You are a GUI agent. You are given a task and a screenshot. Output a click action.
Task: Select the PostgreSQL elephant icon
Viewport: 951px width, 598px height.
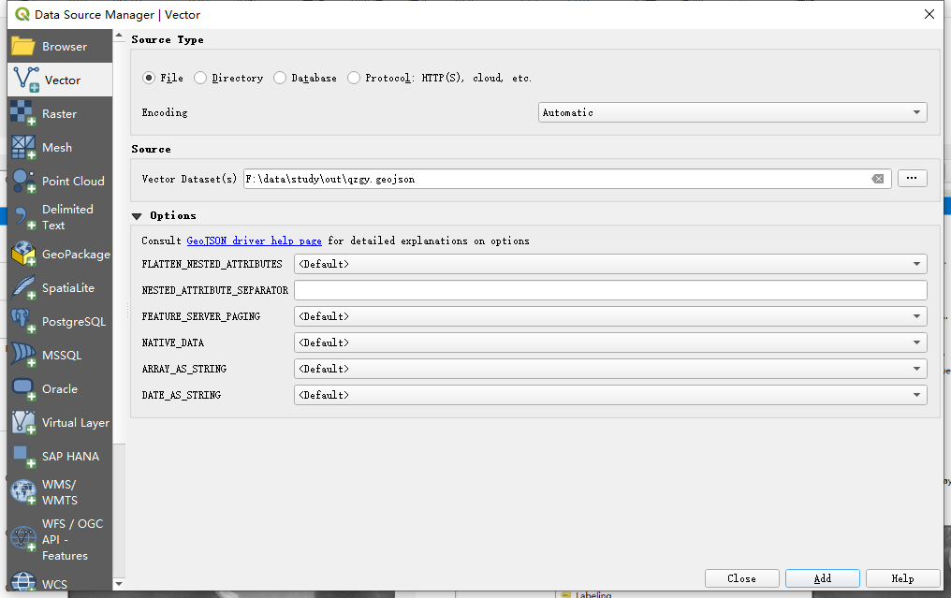(23, 321)
